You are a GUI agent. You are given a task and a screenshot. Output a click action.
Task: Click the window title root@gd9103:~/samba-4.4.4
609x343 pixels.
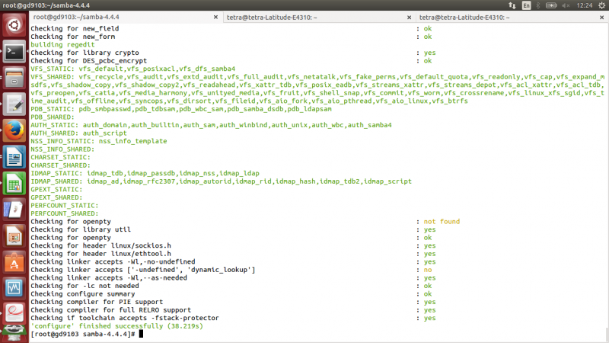pyautogui.click(x=46, y=5)
